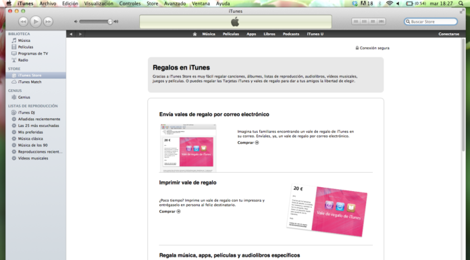Click the full screen arrows icon
The height and width of the screenshot is (260, 470).
[x=462, y=11]
